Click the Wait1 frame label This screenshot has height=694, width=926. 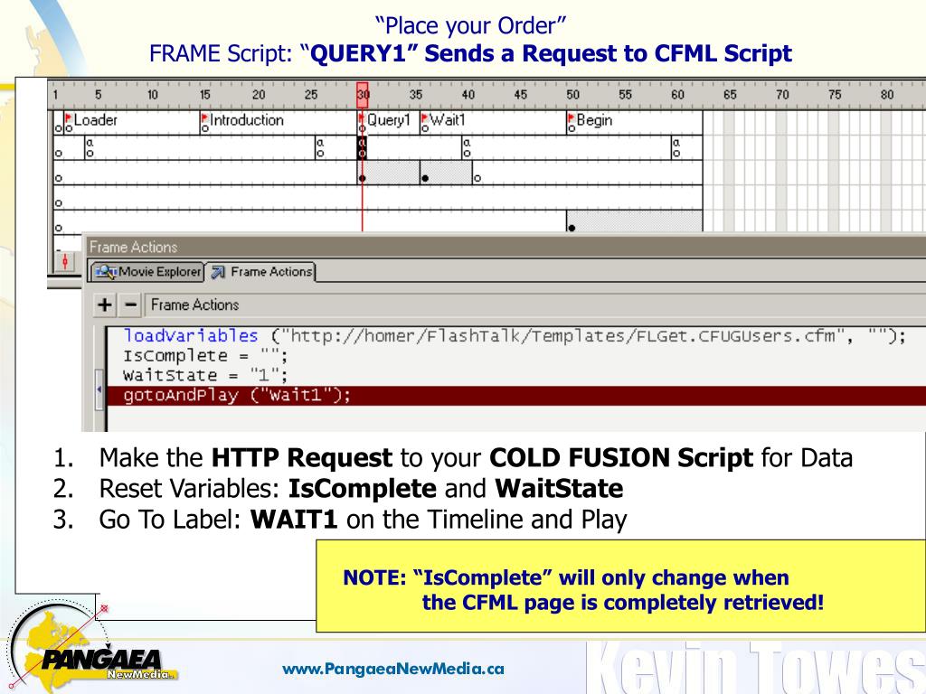click(x=447, y=120)
